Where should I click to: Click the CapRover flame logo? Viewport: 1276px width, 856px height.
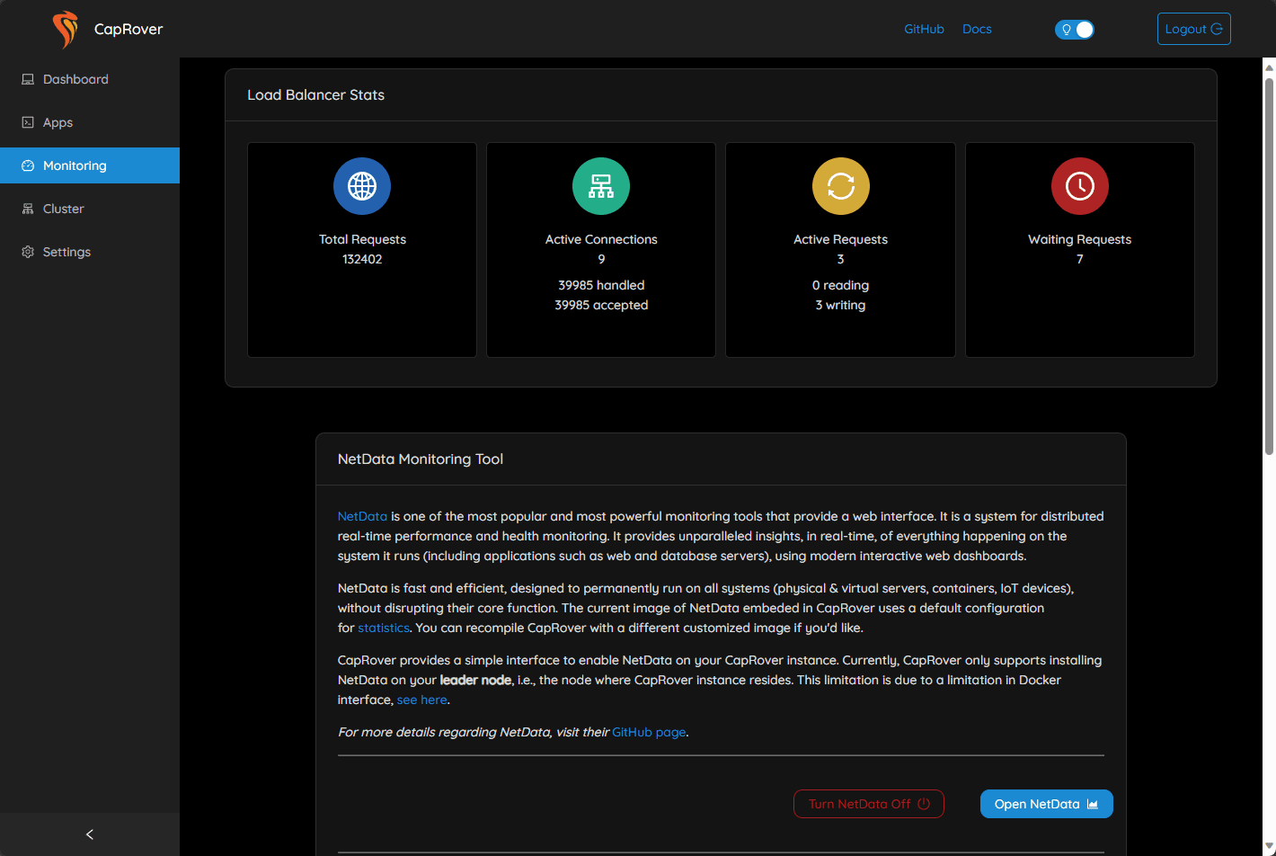(66, 29)
